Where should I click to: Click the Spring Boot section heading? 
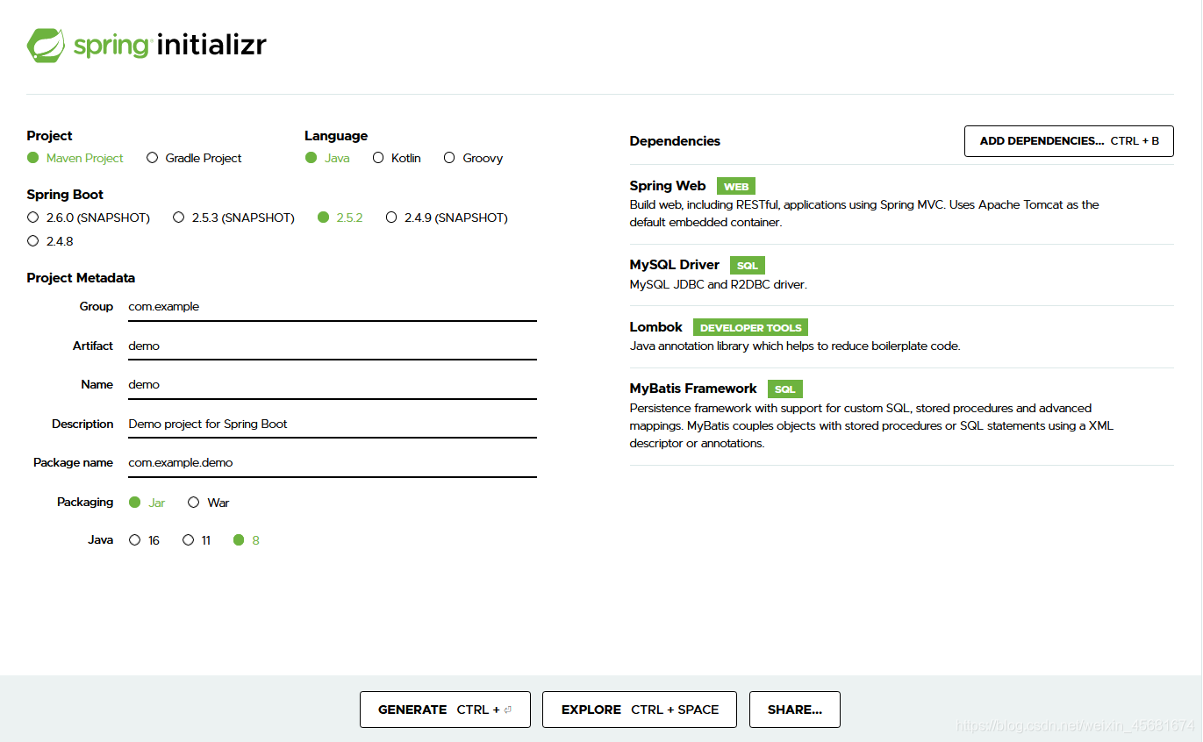65,195
